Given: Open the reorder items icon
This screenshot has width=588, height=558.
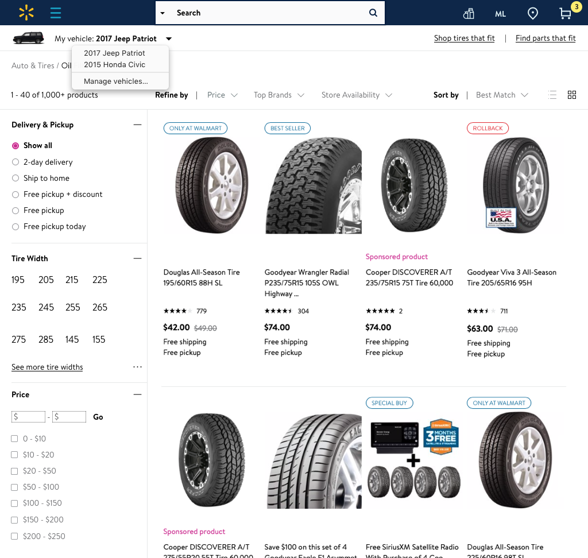Looking at the screenshot, I should point(469,14).
